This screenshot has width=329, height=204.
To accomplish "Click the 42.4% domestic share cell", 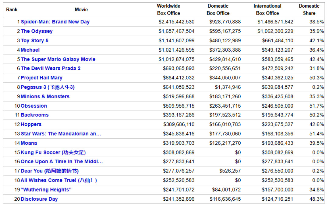I will click(x=317, y=59).
